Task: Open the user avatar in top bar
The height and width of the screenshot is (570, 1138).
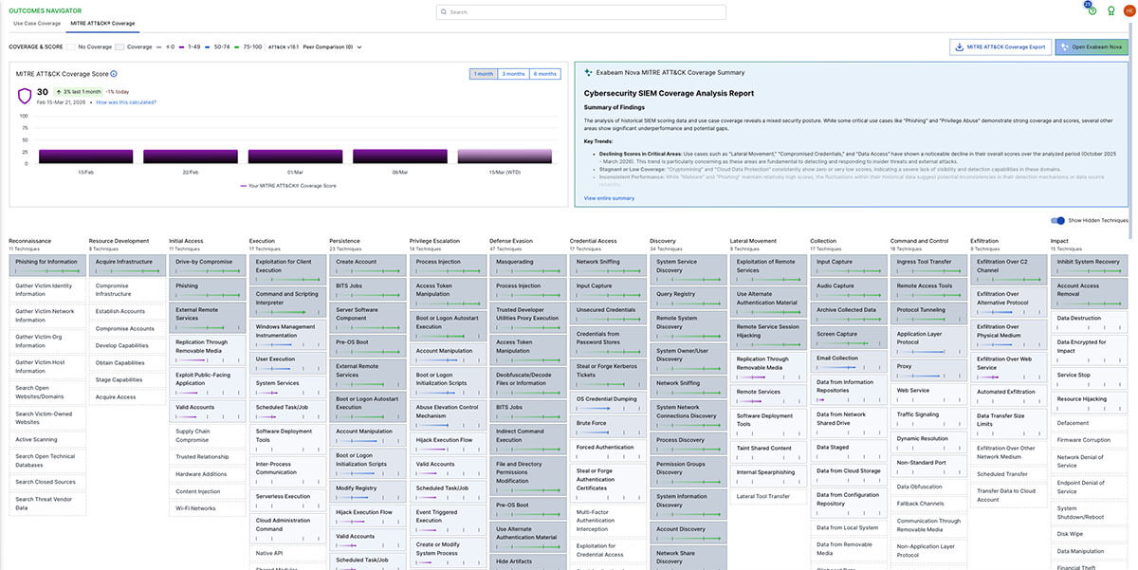Action: click(x=1129, y=10)
